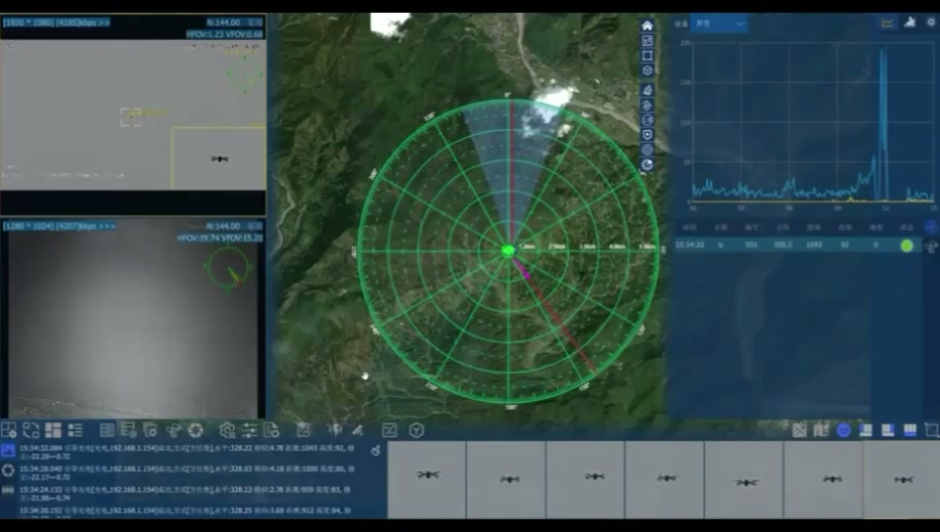Click the camera aperture icon in bottom toolbar

tap(196, 429)
